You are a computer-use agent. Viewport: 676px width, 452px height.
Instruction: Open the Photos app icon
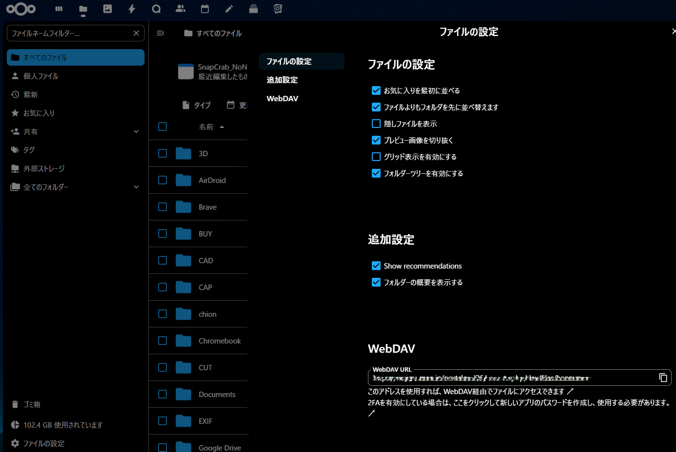tap(108, 9)
